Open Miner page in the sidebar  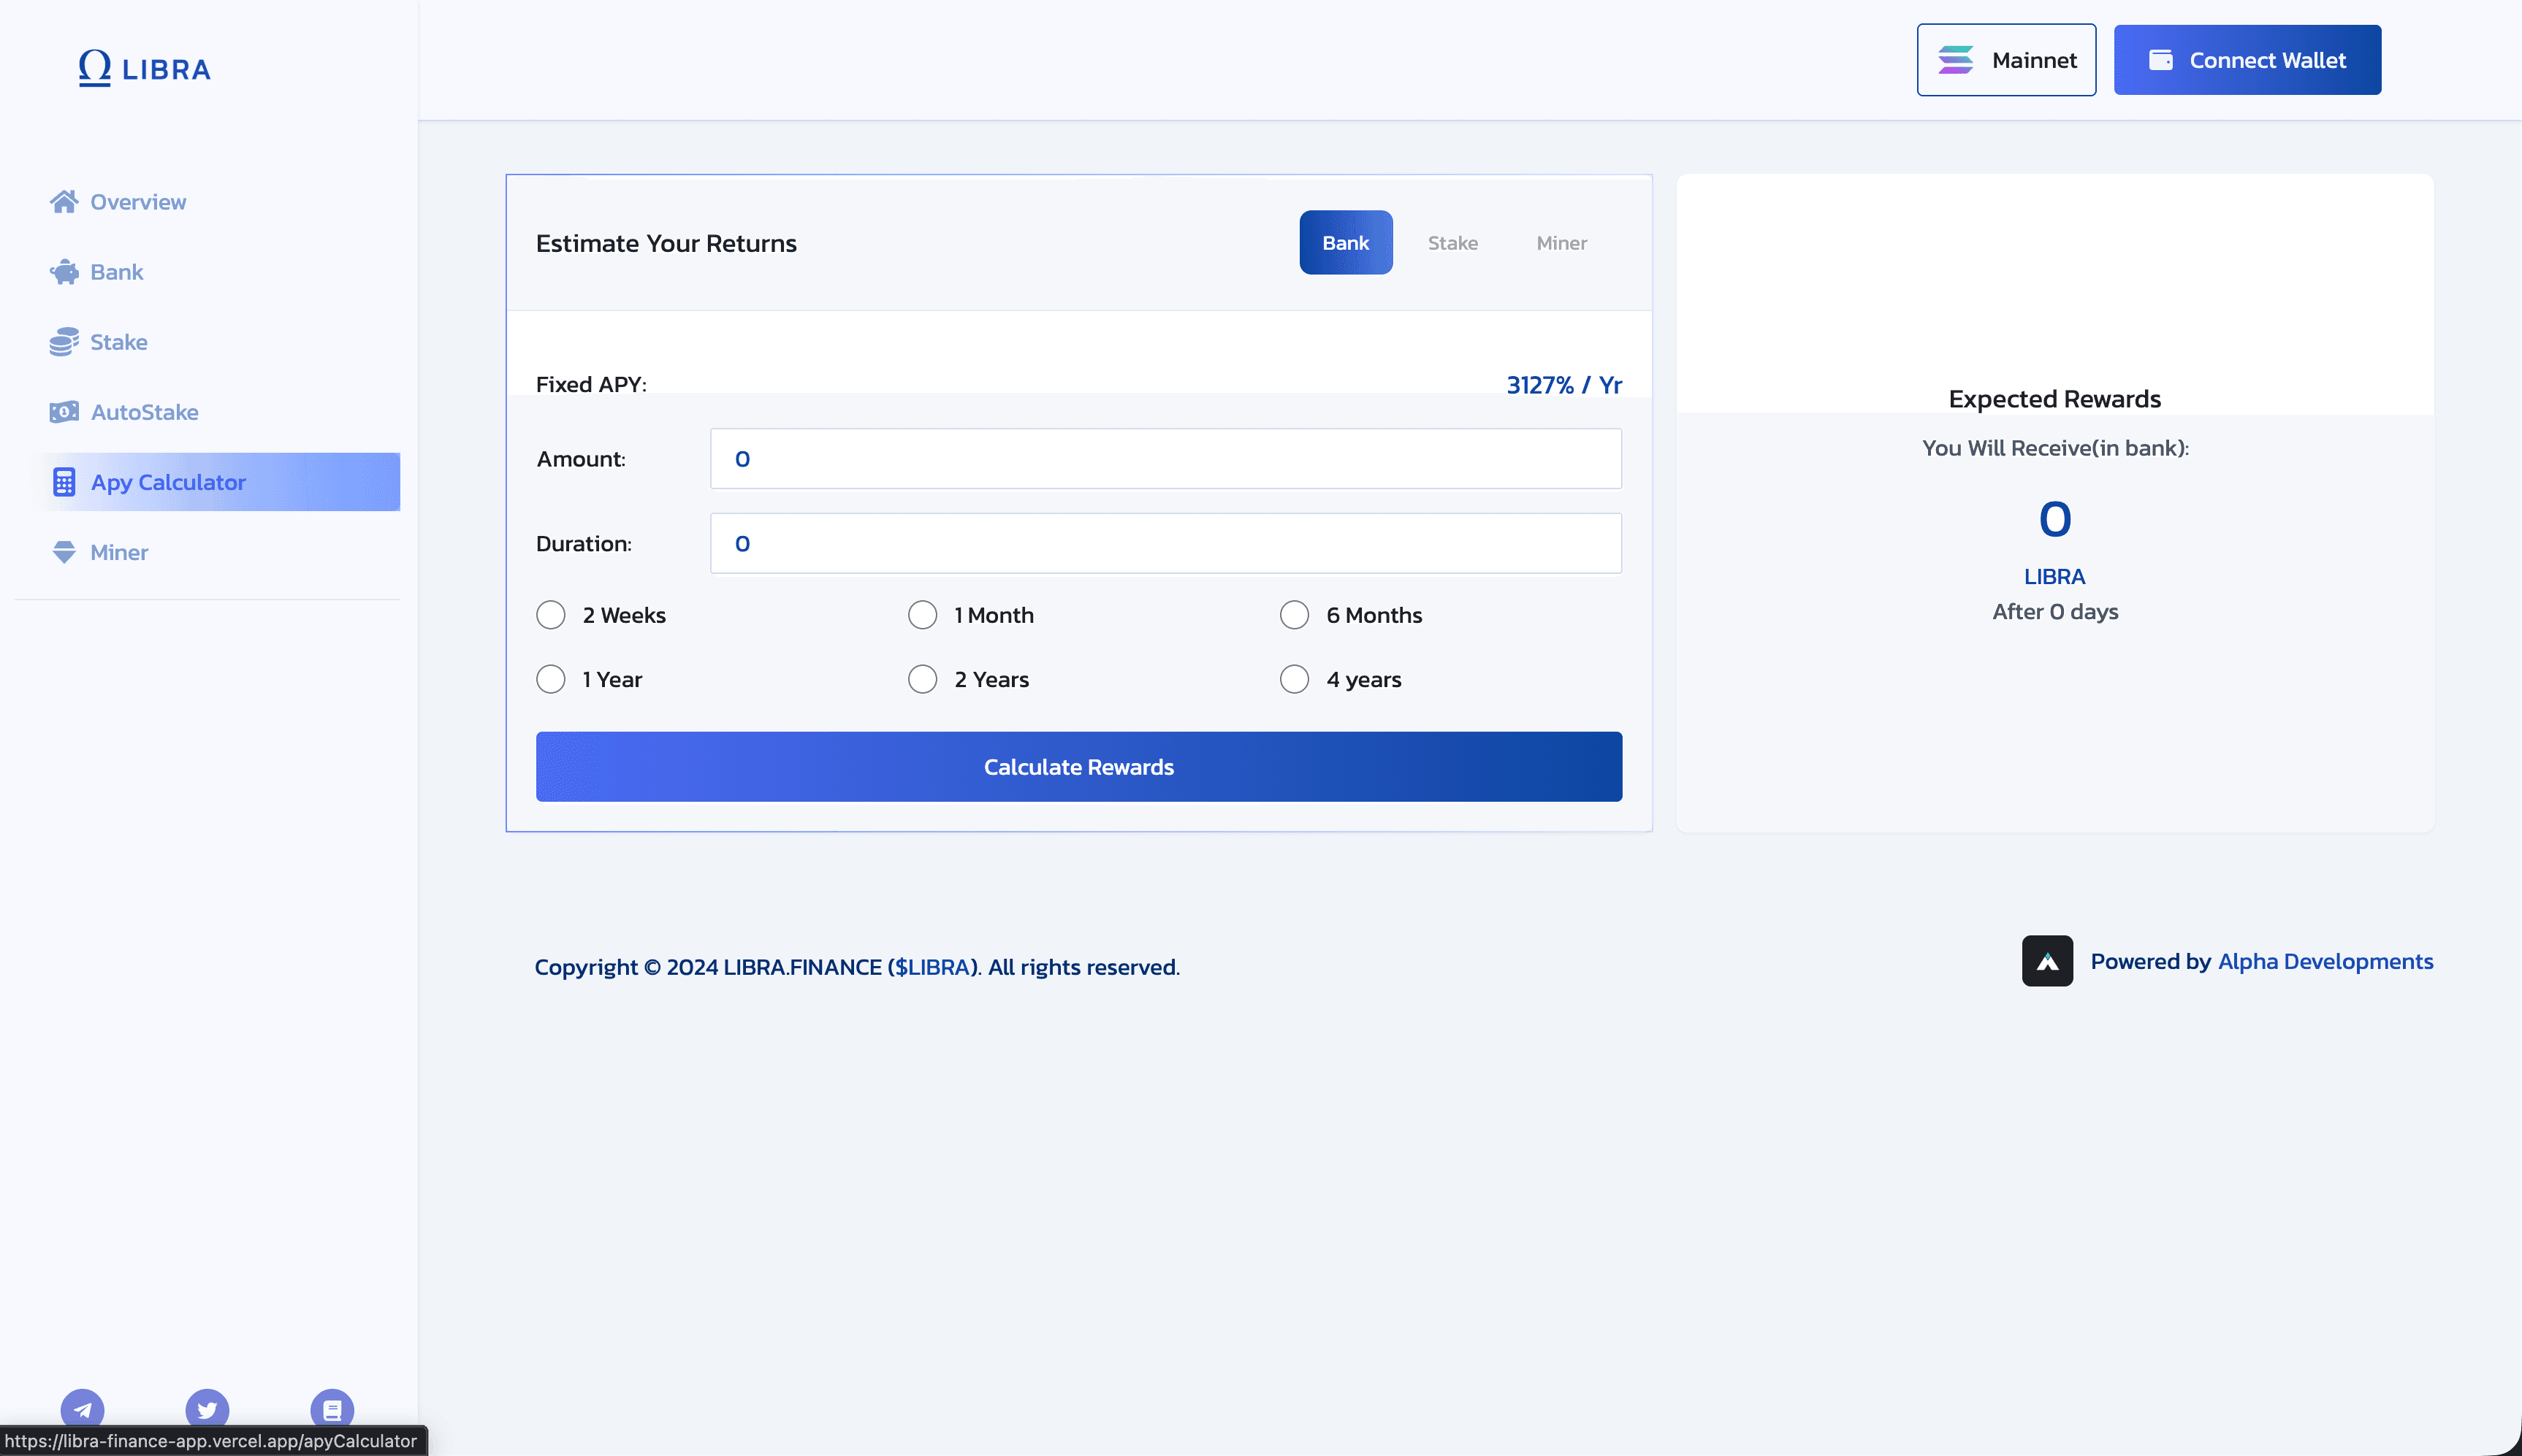click(119, 552)
